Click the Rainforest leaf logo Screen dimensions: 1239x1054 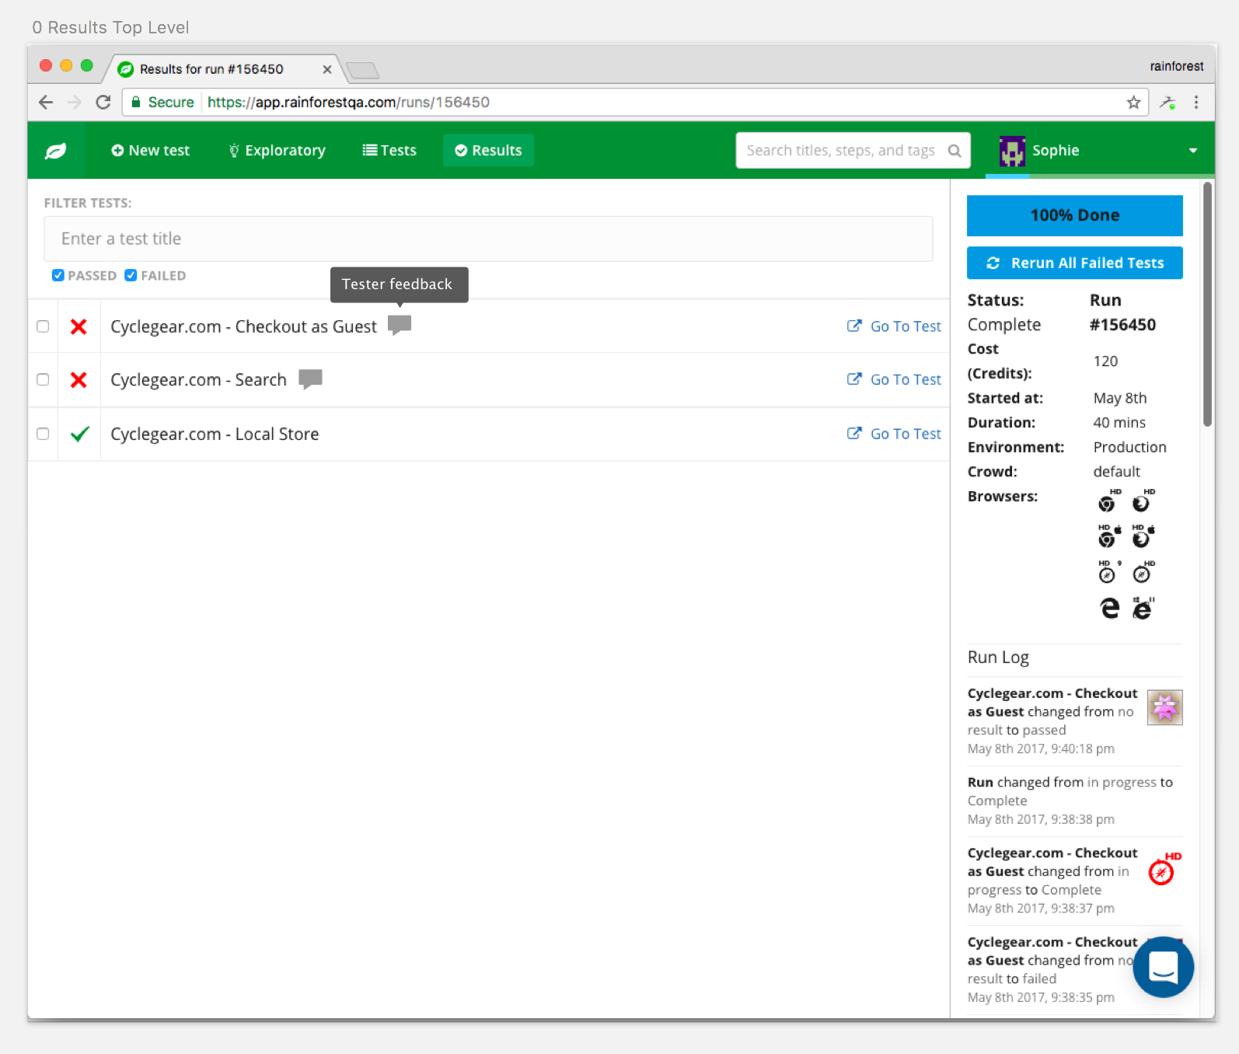[56, 151]
